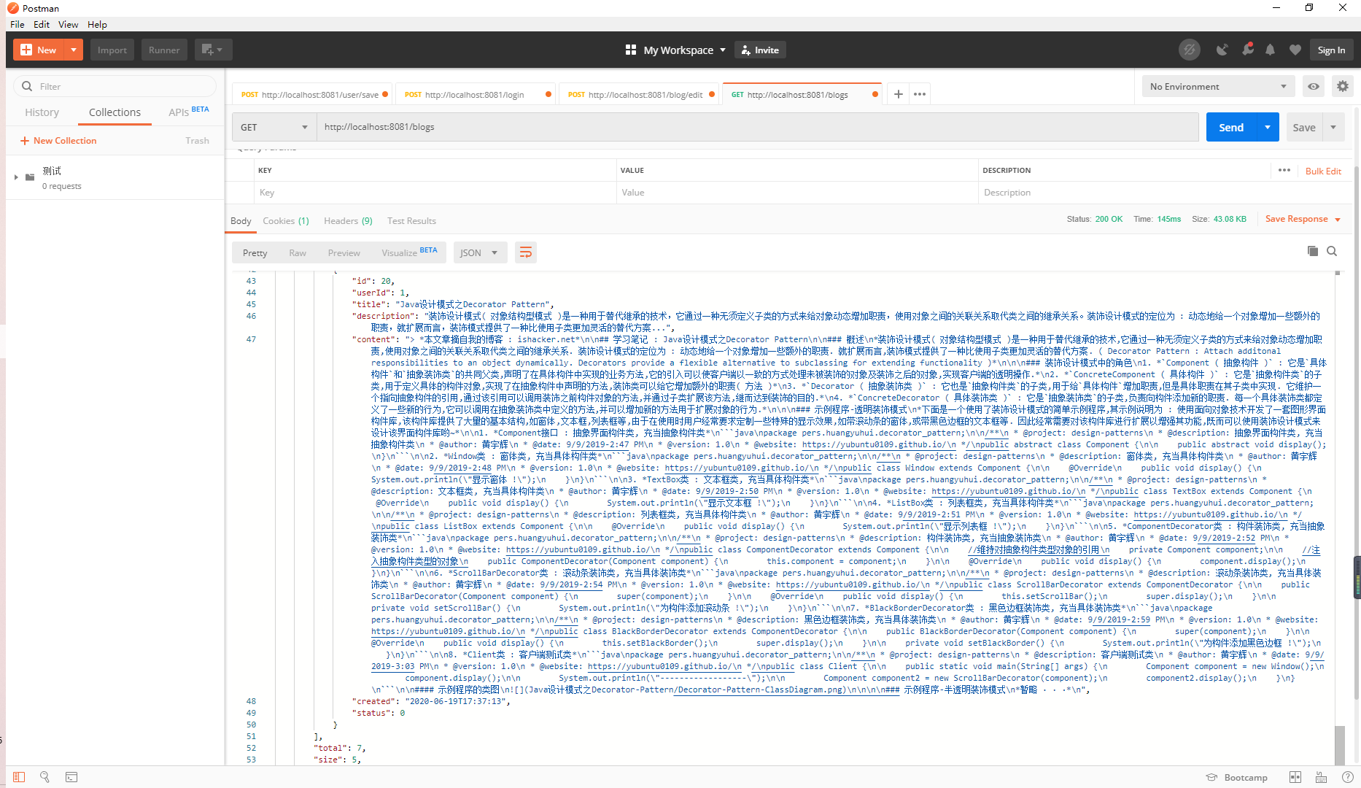Open the Save dropdown arrow
This screenshot has height=788, width=1361.
click(1333, 127)
